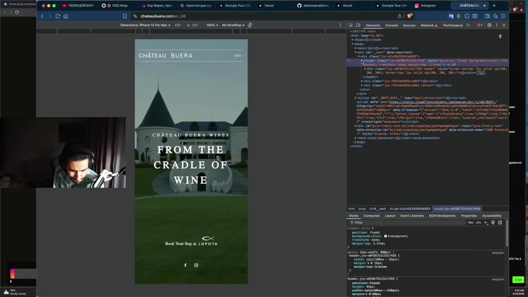528x297 pixels.
Task: Click the red error count indicator
Action: (x=480, y=25)
